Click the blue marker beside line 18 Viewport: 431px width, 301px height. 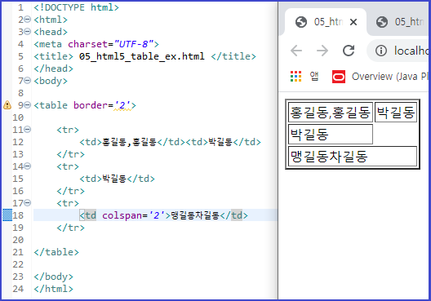coord(7,215)
